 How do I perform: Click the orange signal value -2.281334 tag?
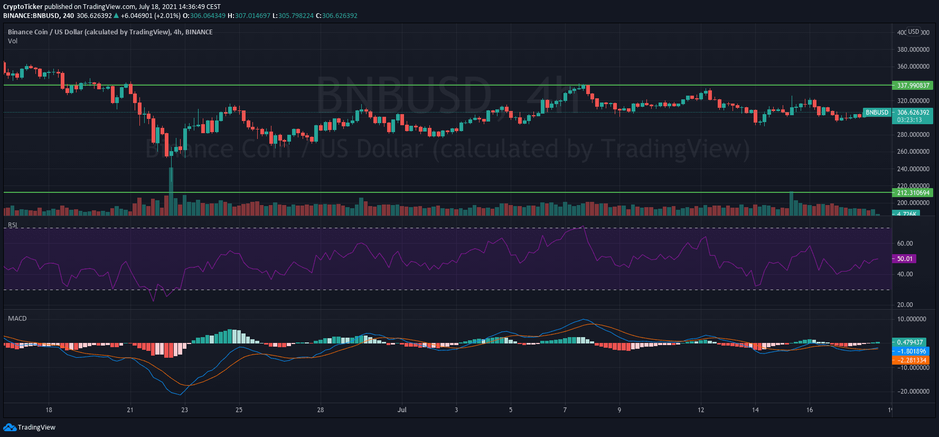tap(912, 360)
